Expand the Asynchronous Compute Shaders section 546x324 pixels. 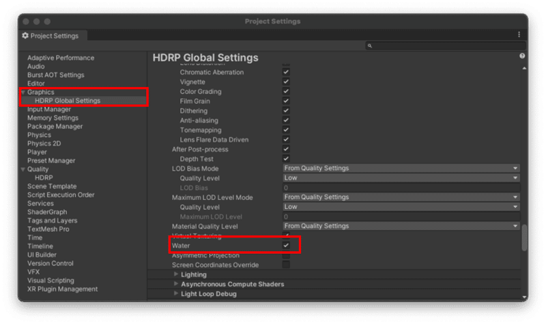176,284
